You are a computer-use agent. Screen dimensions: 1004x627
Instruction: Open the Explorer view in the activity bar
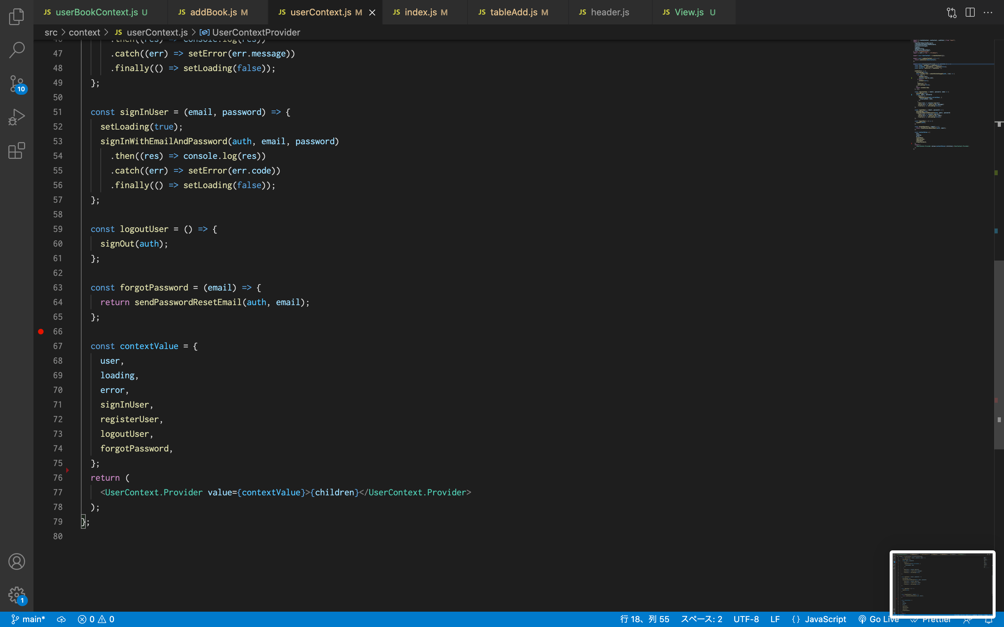pyautogui.click(x=17, y=17)
